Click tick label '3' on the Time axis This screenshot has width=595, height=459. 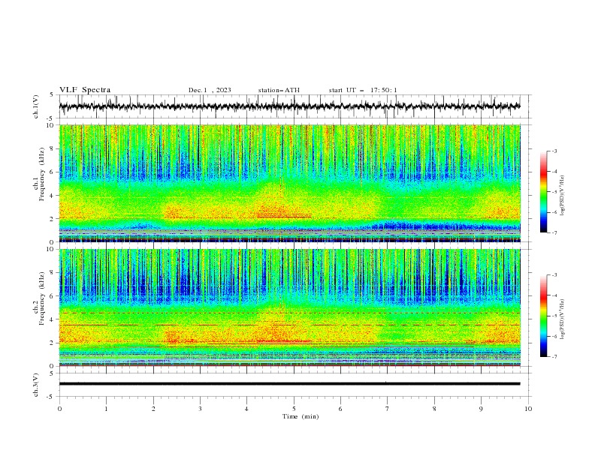click(200, 409)
